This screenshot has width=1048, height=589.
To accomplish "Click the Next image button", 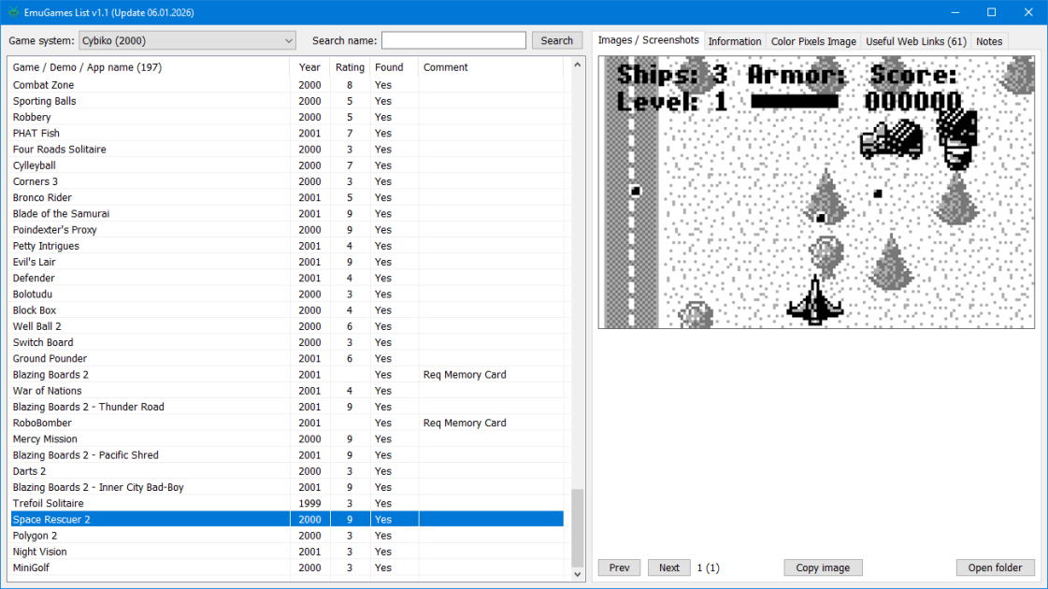I will click(x=669, y=567).
